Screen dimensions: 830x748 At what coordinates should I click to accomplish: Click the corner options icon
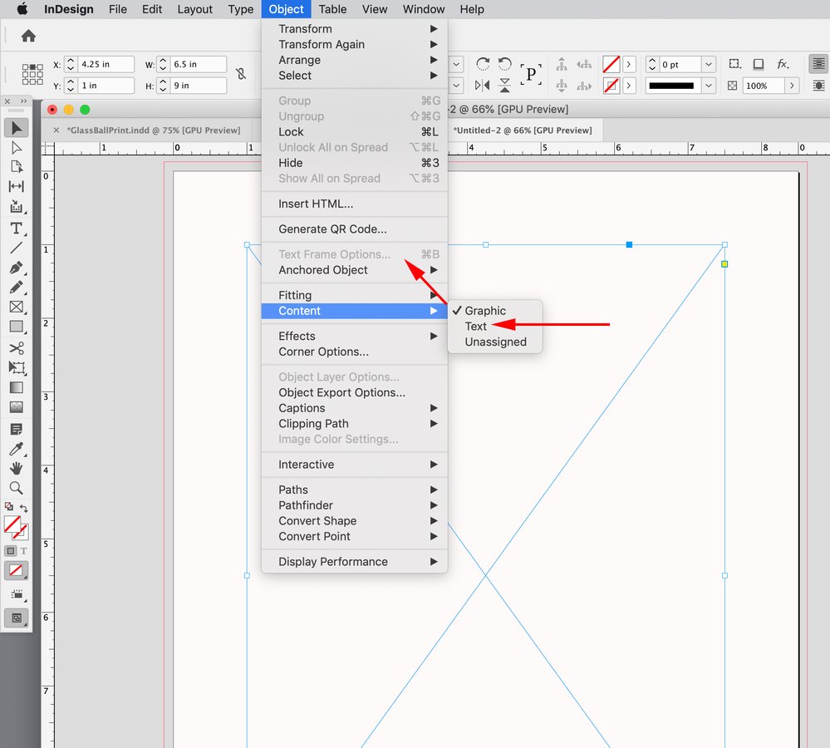pyautogui.click(x=734, y=64)
